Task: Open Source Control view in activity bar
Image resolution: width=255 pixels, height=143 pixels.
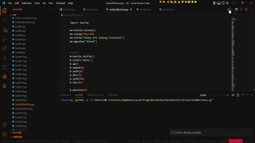Action: pyautogui.click(x=5, y=30)
